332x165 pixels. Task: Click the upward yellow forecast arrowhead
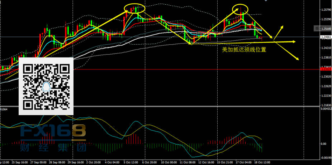point(283,27)
